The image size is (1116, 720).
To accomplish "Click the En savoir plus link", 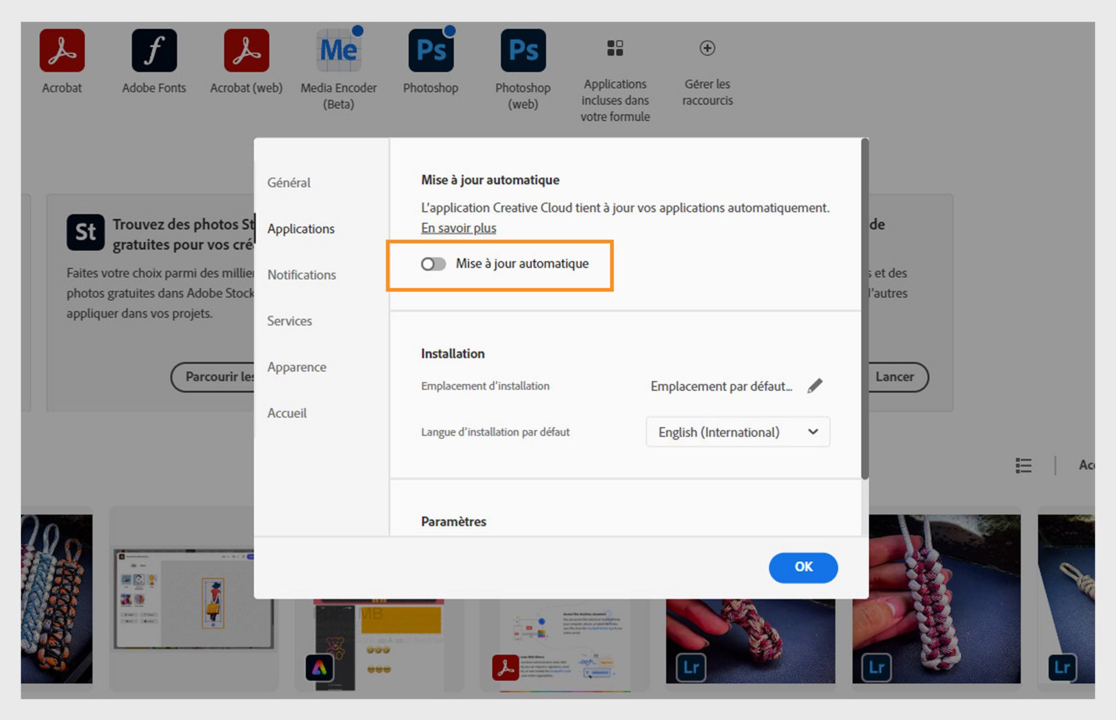I will 458,228.
